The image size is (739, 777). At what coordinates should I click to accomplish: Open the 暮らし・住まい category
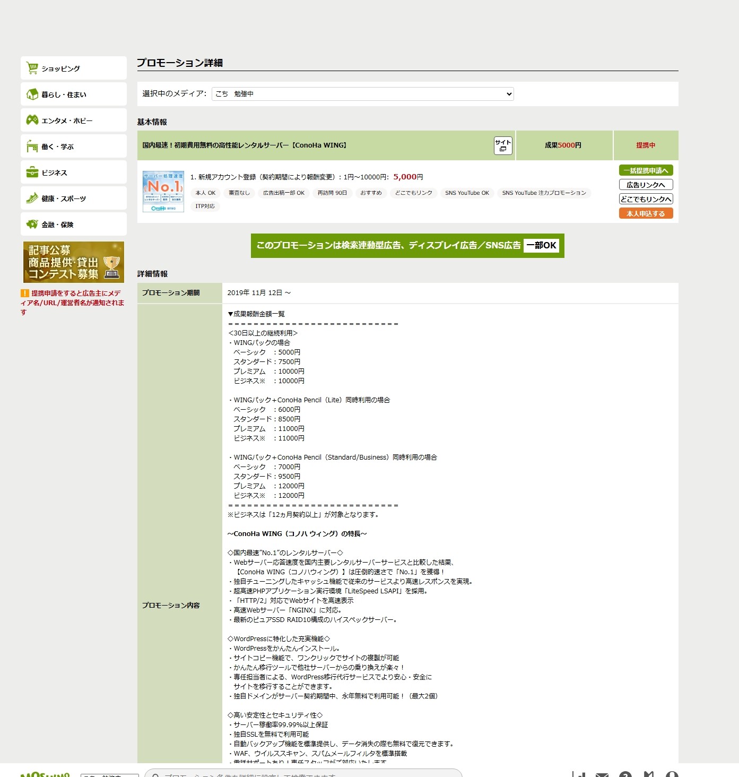pos(74,94)
